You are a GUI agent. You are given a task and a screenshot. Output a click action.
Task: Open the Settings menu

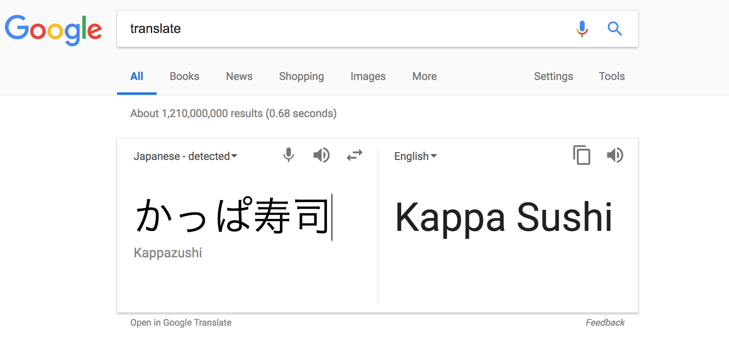553,77
